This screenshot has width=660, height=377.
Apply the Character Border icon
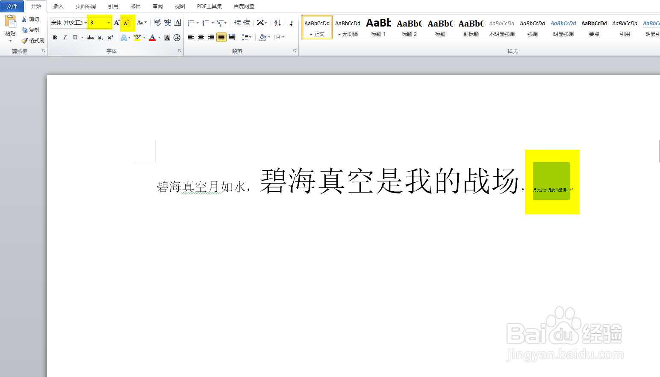pyautogui.click(x=177, y=23)
